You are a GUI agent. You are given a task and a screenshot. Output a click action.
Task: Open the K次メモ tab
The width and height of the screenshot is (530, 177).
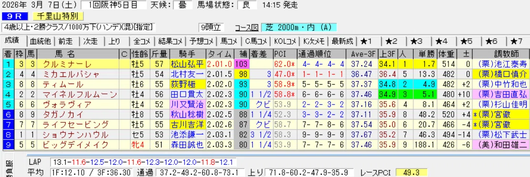[314, 41]
